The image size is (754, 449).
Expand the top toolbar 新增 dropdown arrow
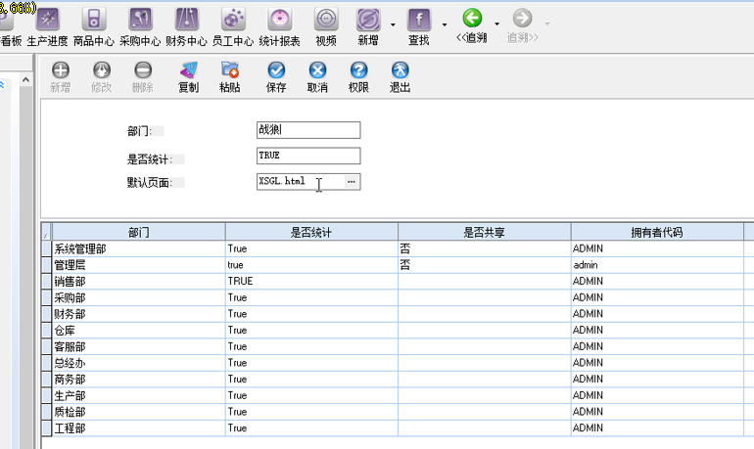coord(393,24)
